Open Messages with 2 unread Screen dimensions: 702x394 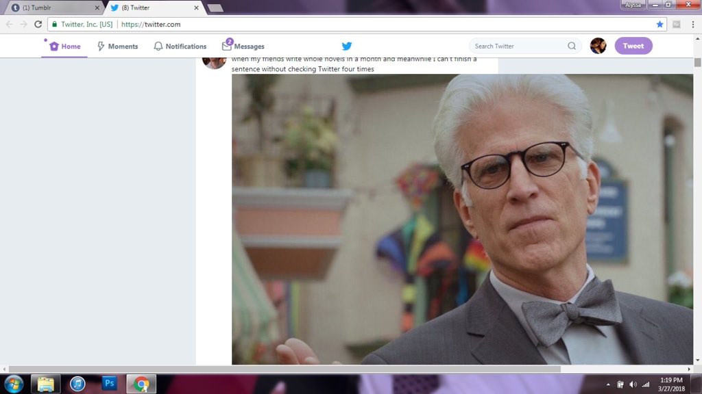[x=243, y=46]
